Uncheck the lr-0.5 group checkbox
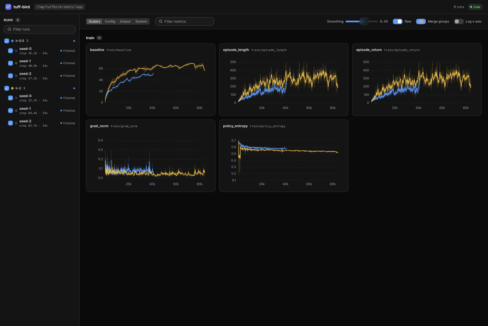The image size is (488, 326). 7,41
